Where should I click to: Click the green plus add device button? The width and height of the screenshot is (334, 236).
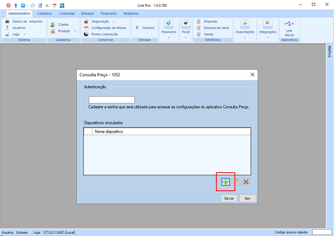click(x=225, y=182)
